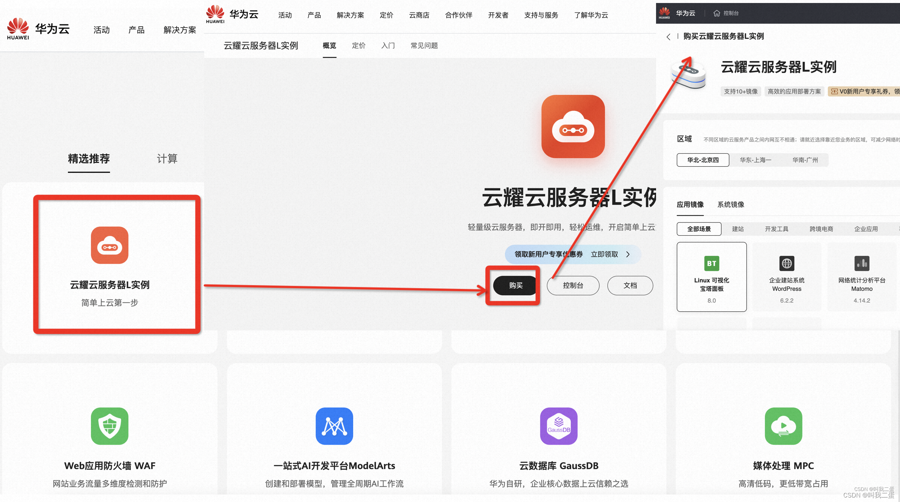The height and width of the screenshot is (502, 900).
Task: Click the Huawei Cloud logo in the middle page header
Action: pos(232,15)
